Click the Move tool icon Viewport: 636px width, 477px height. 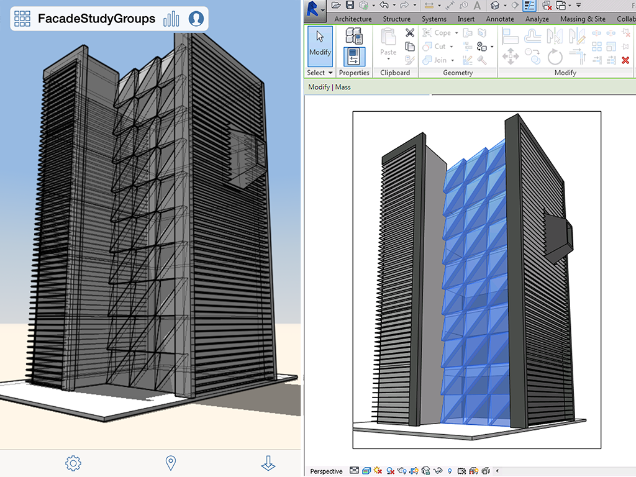pos(510,57)
